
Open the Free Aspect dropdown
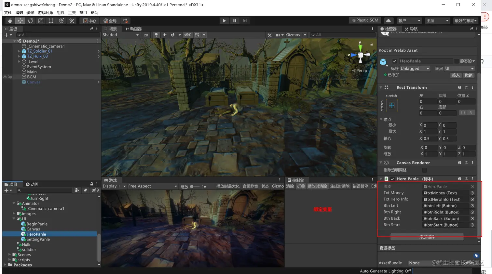[x=152, y=186]
